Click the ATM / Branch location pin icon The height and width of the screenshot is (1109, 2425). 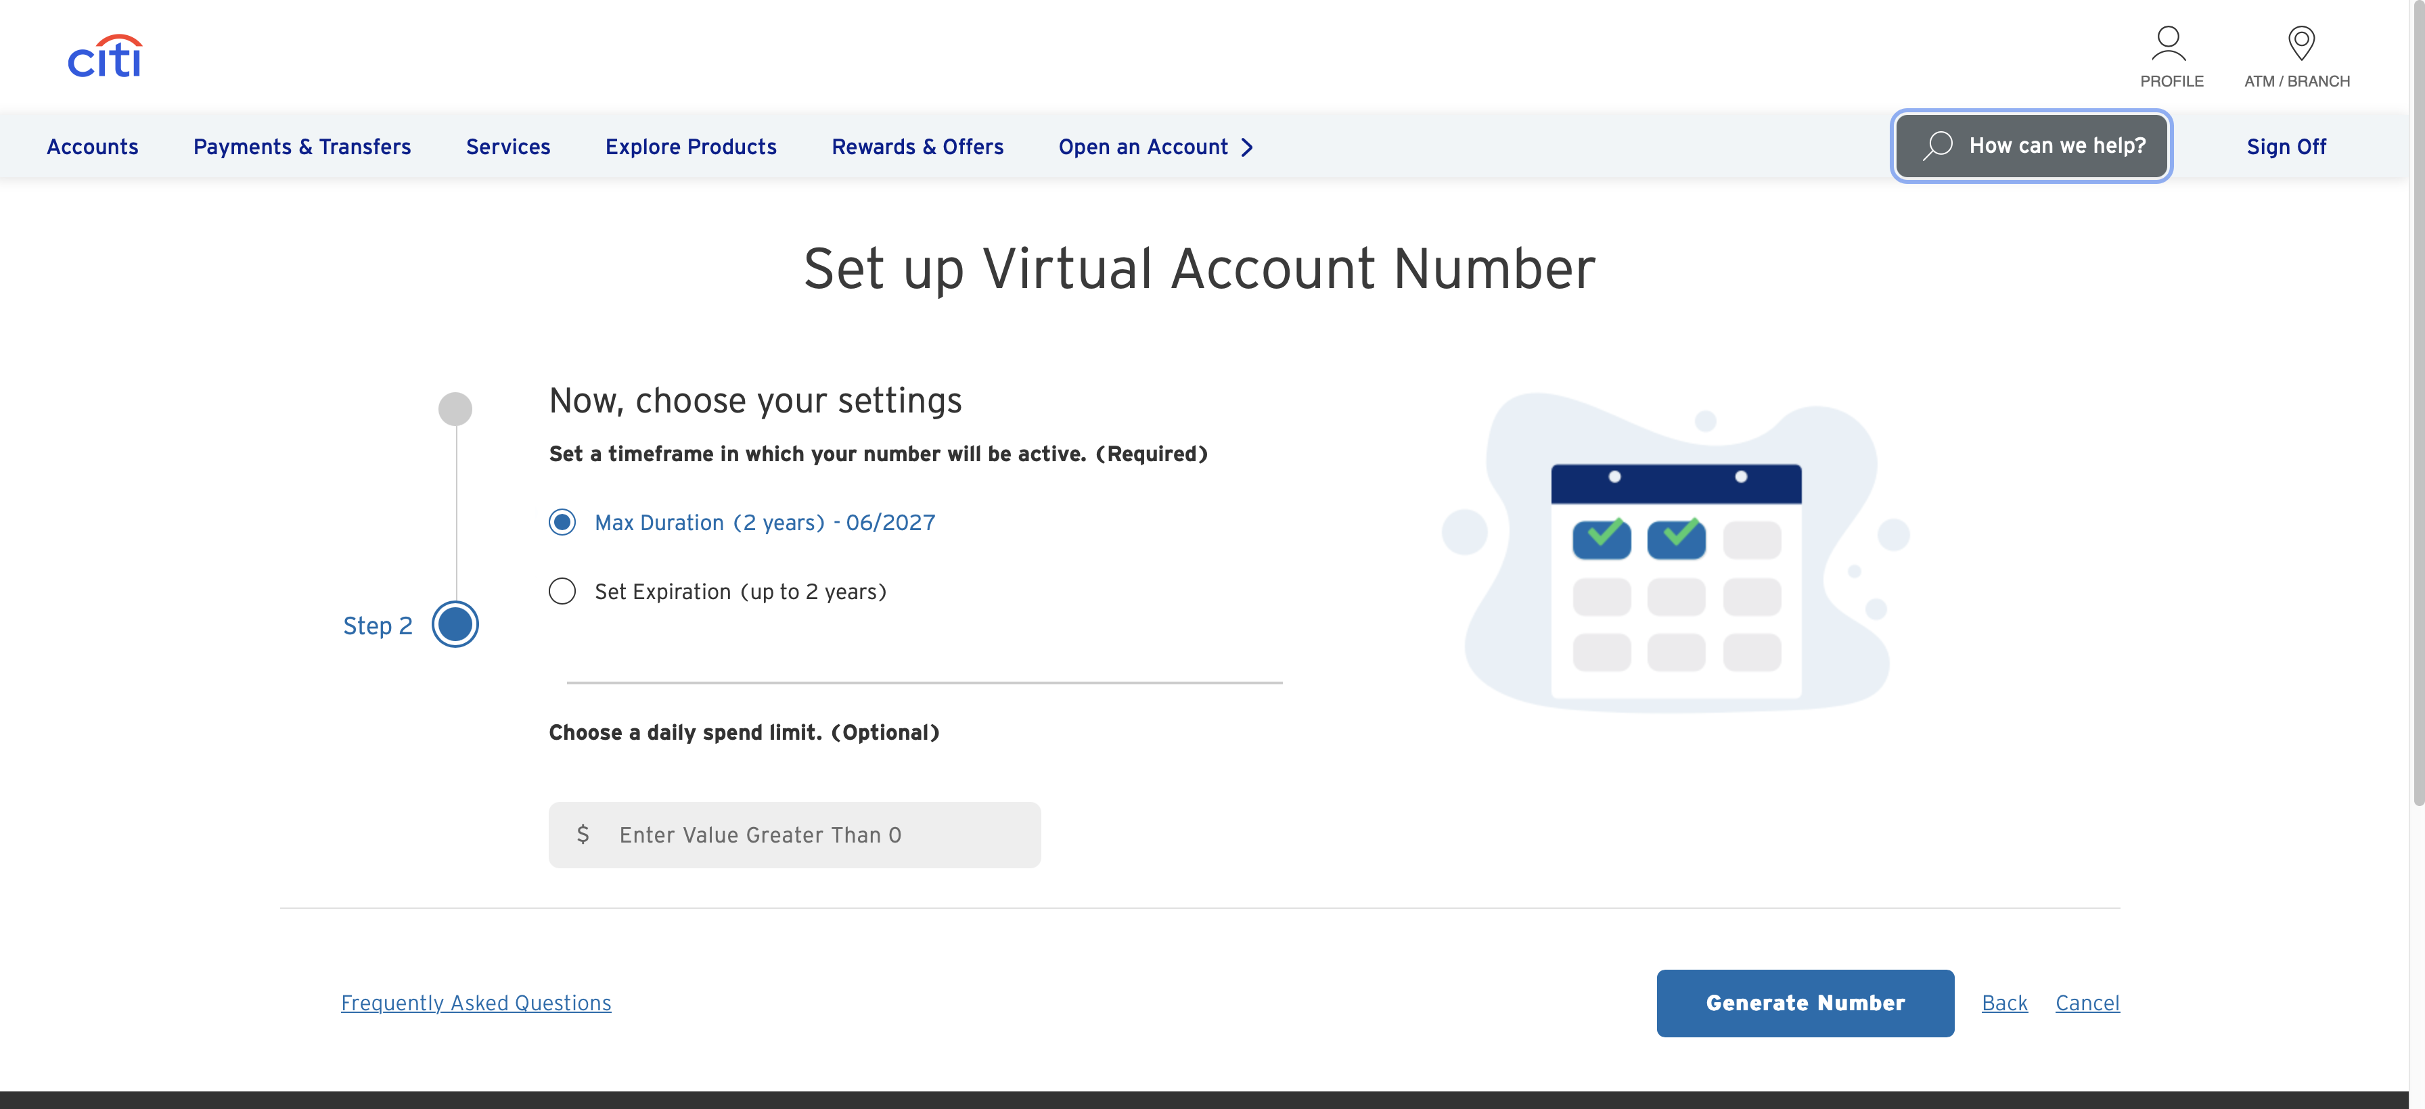click(2301, 43)
